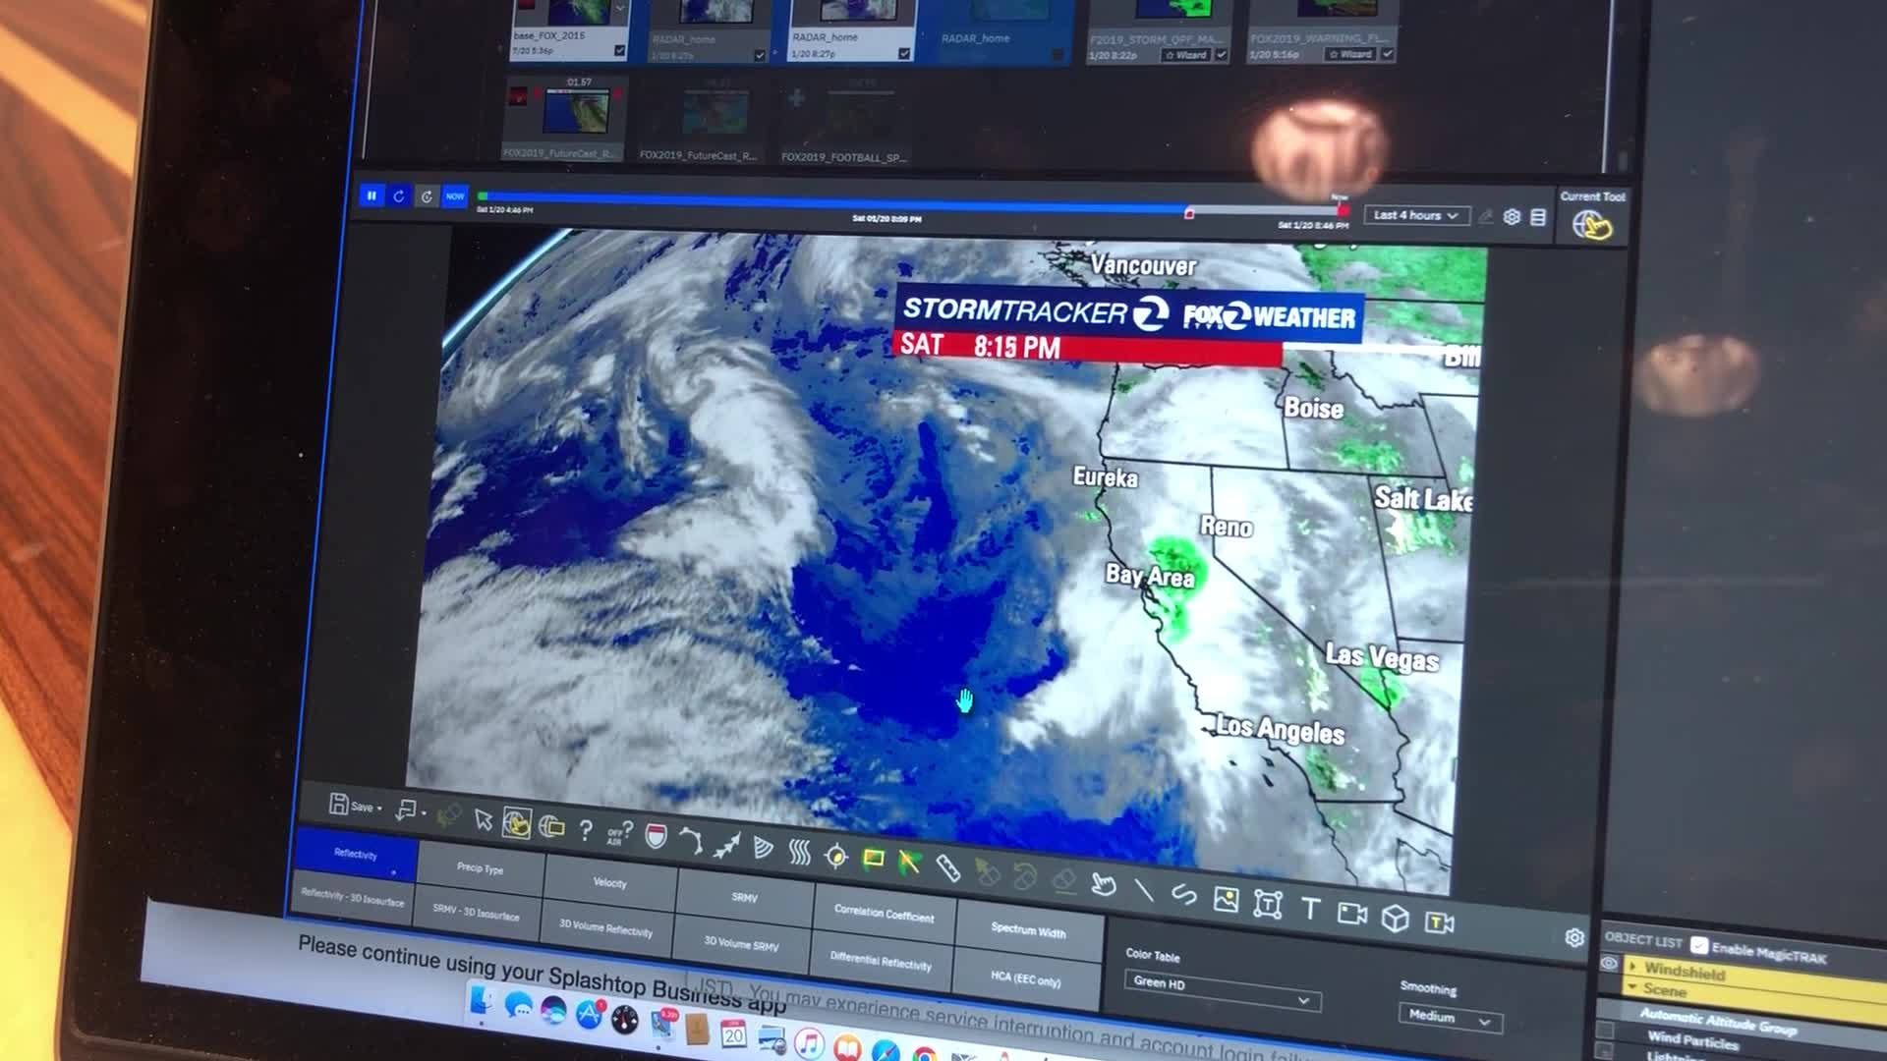This screenshot has height=1061, width=1887.
Task: Select the arrow pointer tool
Action: point(483,819)
